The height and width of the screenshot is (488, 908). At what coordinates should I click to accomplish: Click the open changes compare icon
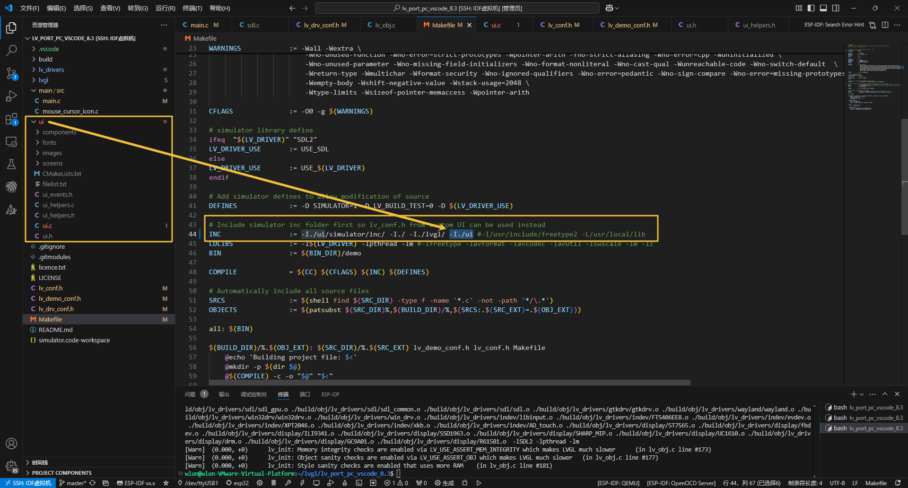(873, 25)
